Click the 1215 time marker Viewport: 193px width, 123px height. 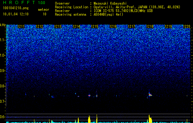[x=95, y=26]
